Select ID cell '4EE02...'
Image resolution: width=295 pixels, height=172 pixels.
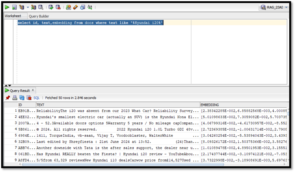[x=27, y=117]
